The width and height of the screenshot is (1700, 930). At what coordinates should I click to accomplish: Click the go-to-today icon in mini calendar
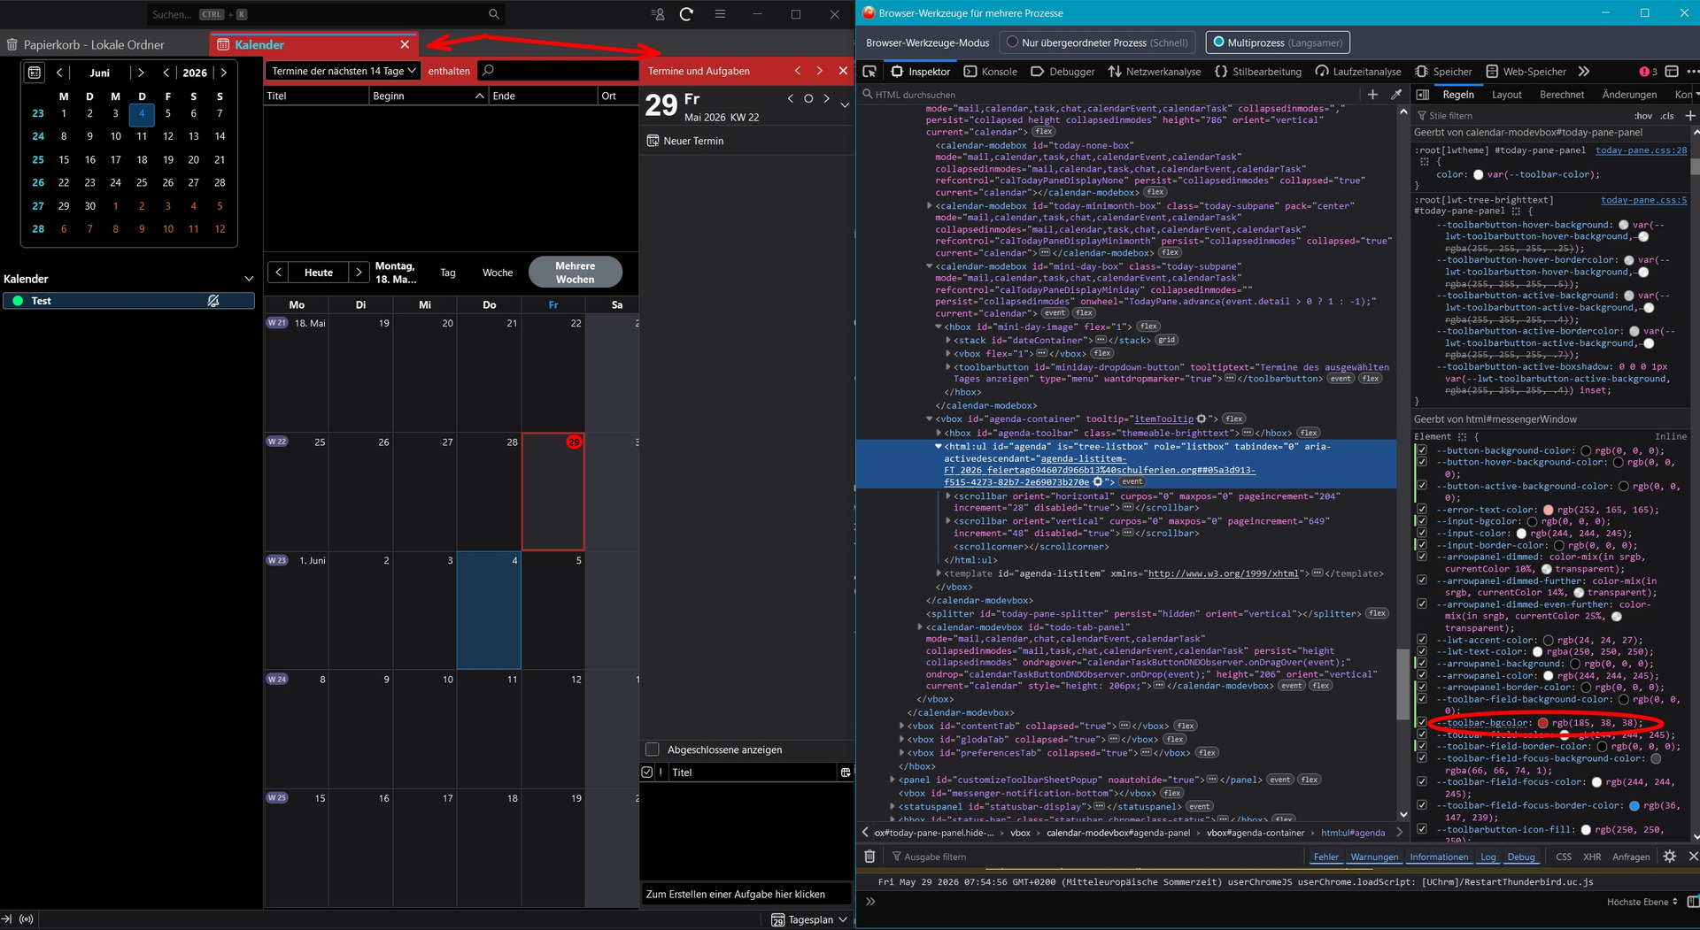(x=35, y=73)
